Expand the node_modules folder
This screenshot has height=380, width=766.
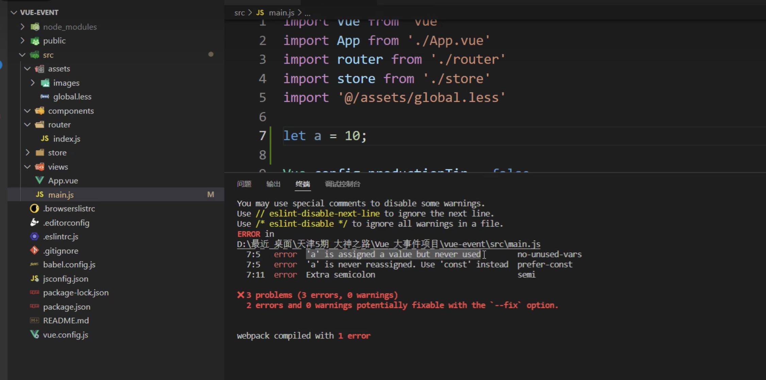pos(22,26)
